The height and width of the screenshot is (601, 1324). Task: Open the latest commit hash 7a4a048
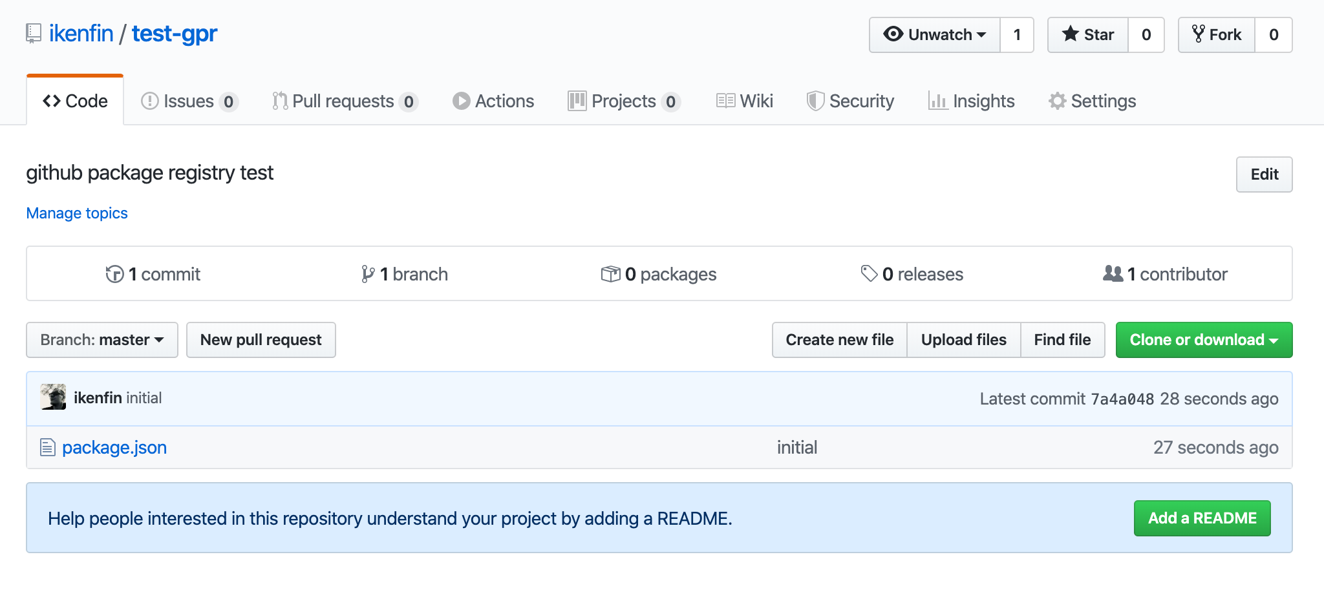1122,399
